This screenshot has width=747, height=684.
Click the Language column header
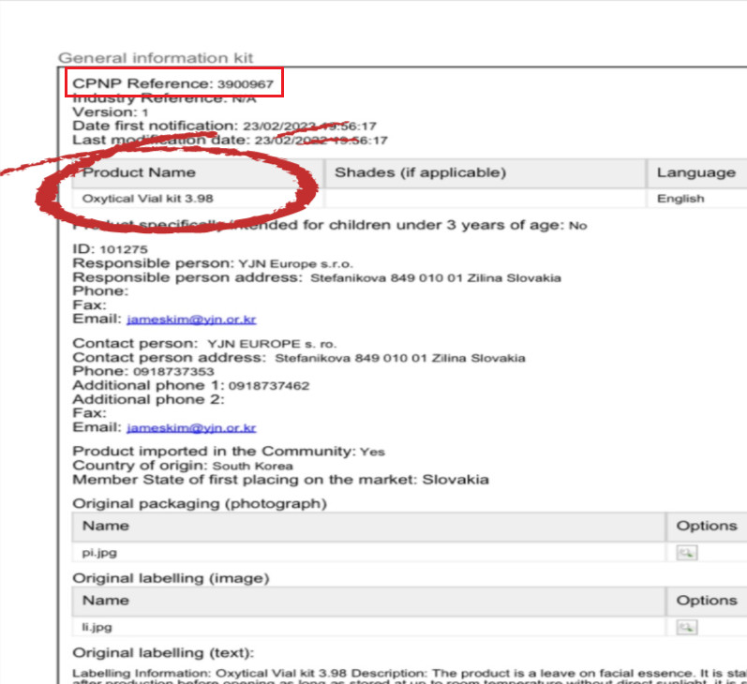tap(696, 172)
